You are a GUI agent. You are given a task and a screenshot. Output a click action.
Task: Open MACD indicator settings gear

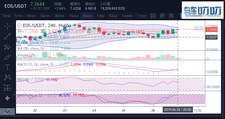tap(62, 64)
